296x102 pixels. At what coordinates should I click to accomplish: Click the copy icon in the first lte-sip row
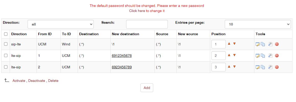click(263, 56)
